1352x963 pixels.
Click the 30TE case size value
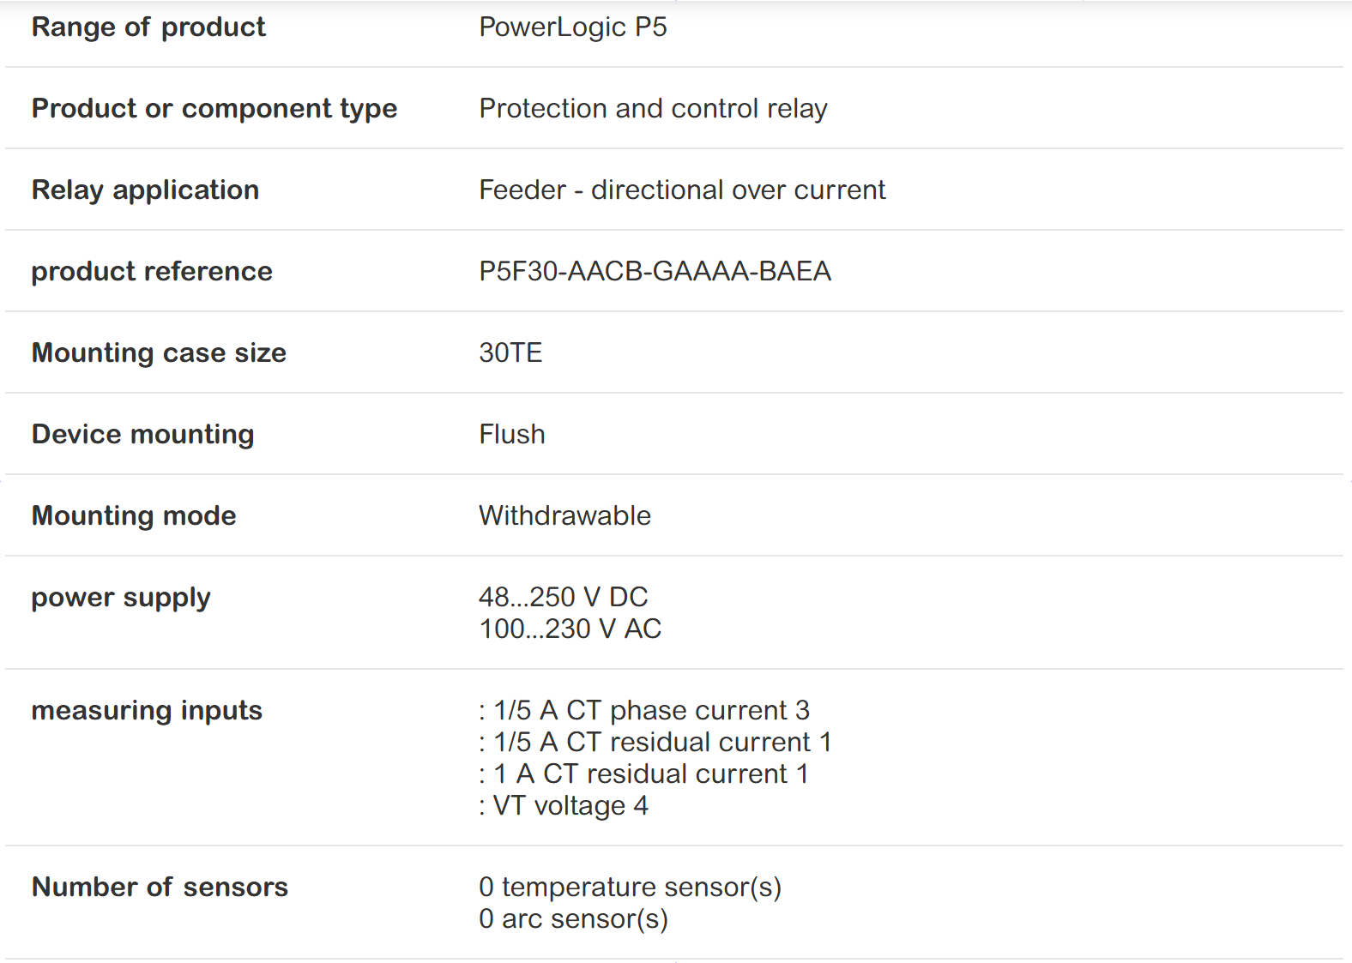coord(510,353)
